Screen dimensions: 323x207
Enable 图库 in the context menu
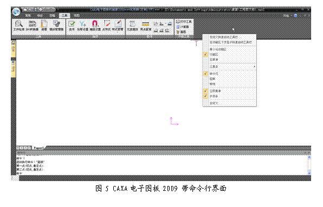point(229,79)
